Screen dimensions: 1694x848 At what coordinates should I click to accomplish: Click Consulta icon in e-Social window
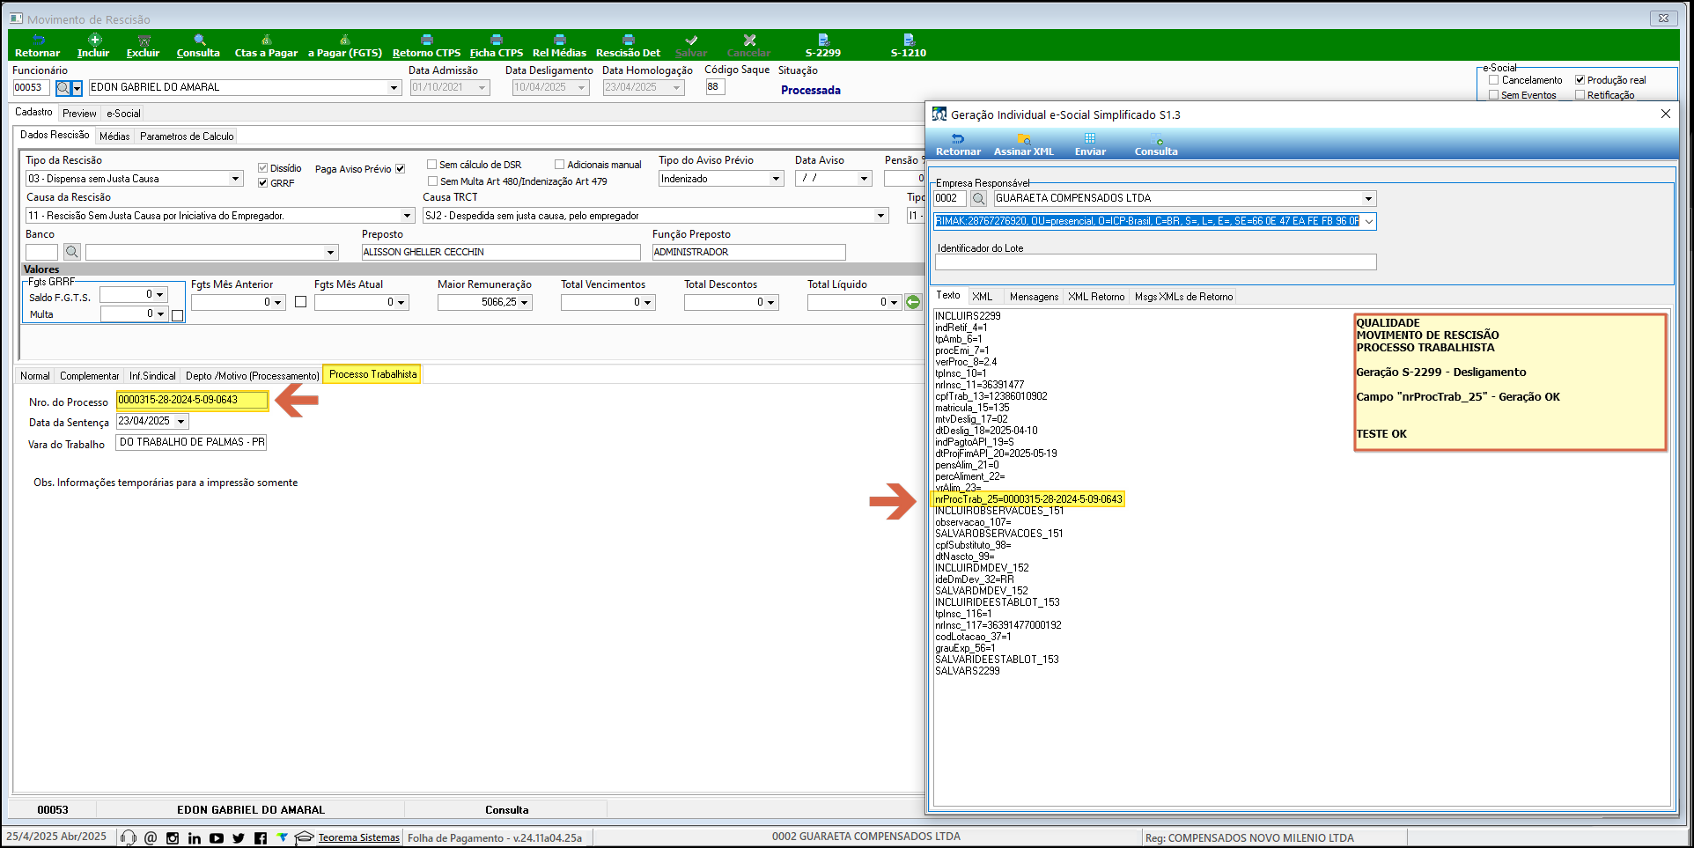pos(1156,139)
